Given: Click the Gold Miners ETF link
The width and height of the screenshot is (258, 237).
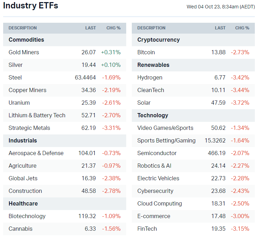Looking at the screenshot, I should [x=24, y=52].
